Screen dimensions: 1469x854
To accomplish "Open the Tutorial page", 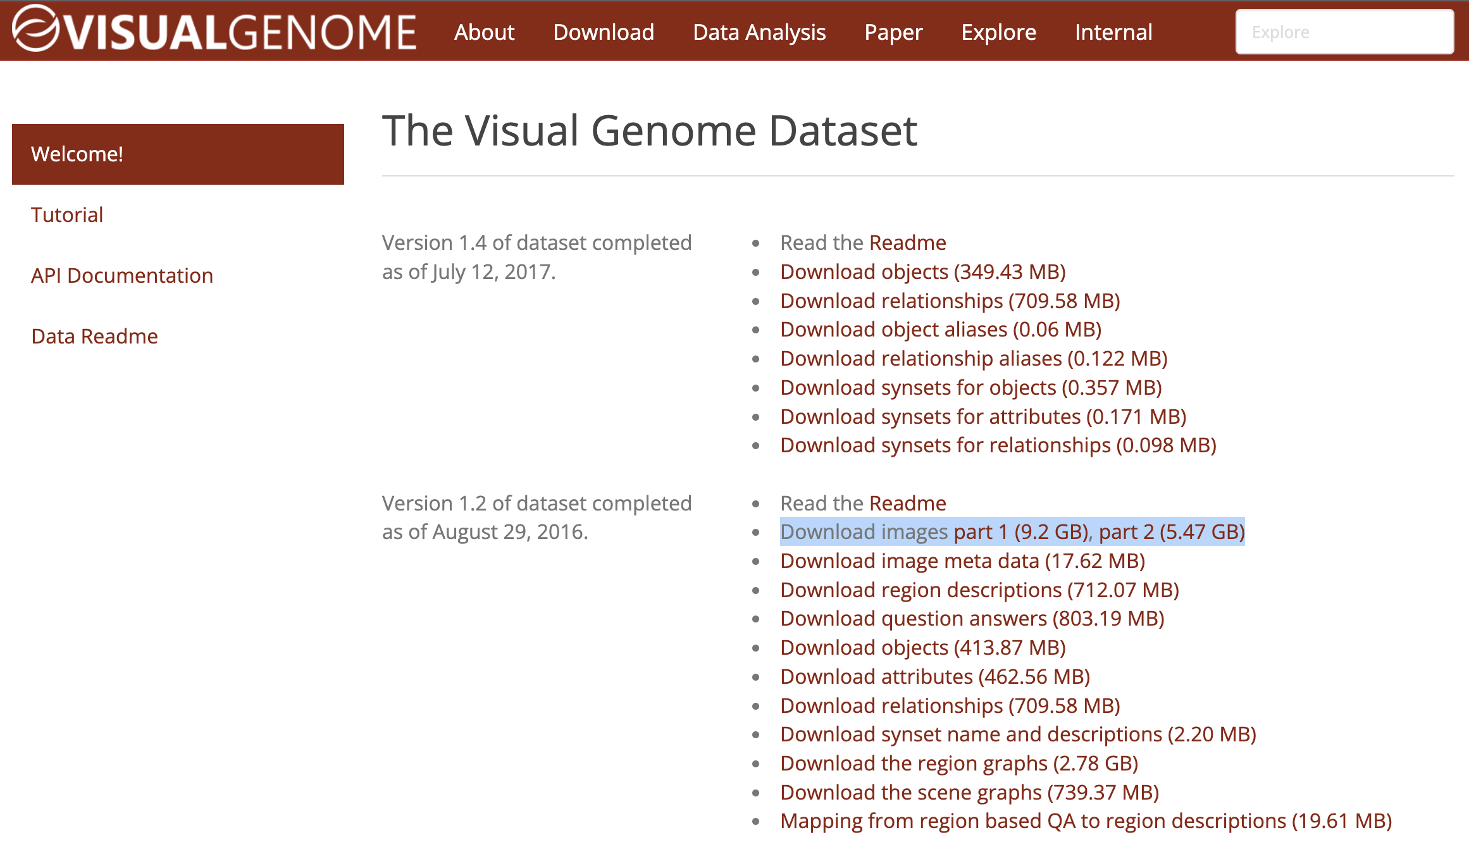I will (66, 214).
